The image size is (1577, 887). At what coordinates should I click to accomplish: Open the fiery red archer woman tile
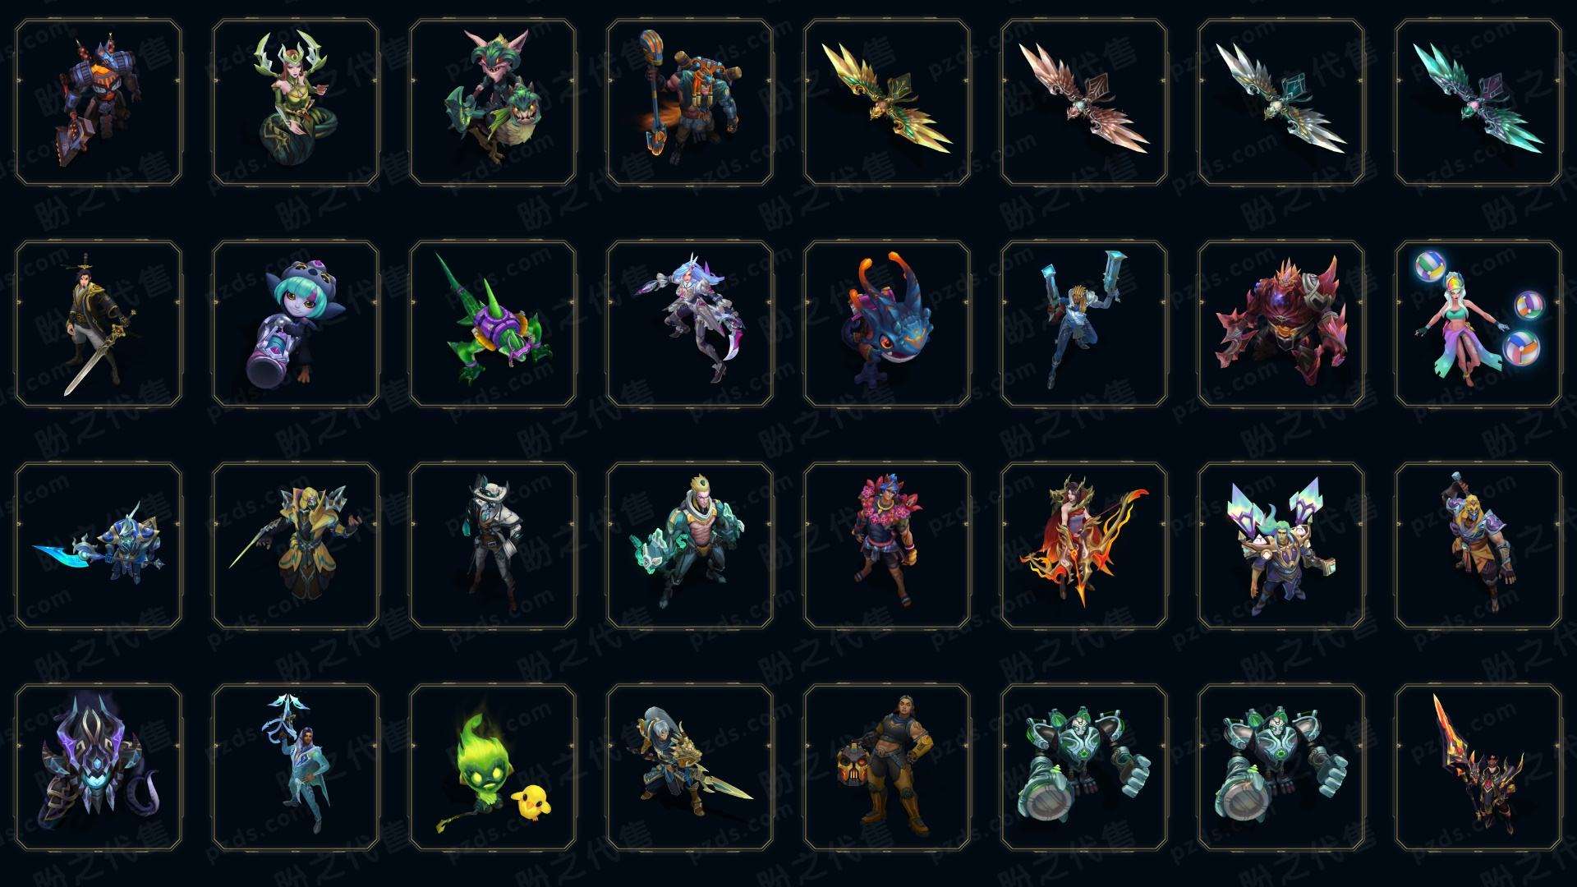click(x=1084, y=545)
